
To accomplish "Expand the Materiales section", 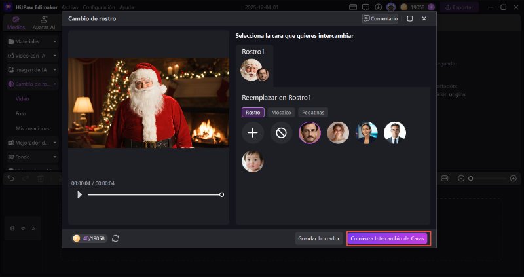I will (32, 41).
